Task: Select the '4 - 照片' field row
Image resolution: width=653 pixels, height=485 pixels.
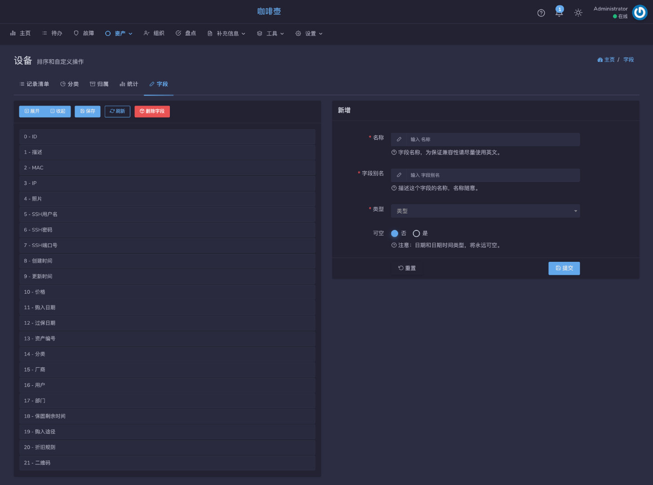Action: 167,198
